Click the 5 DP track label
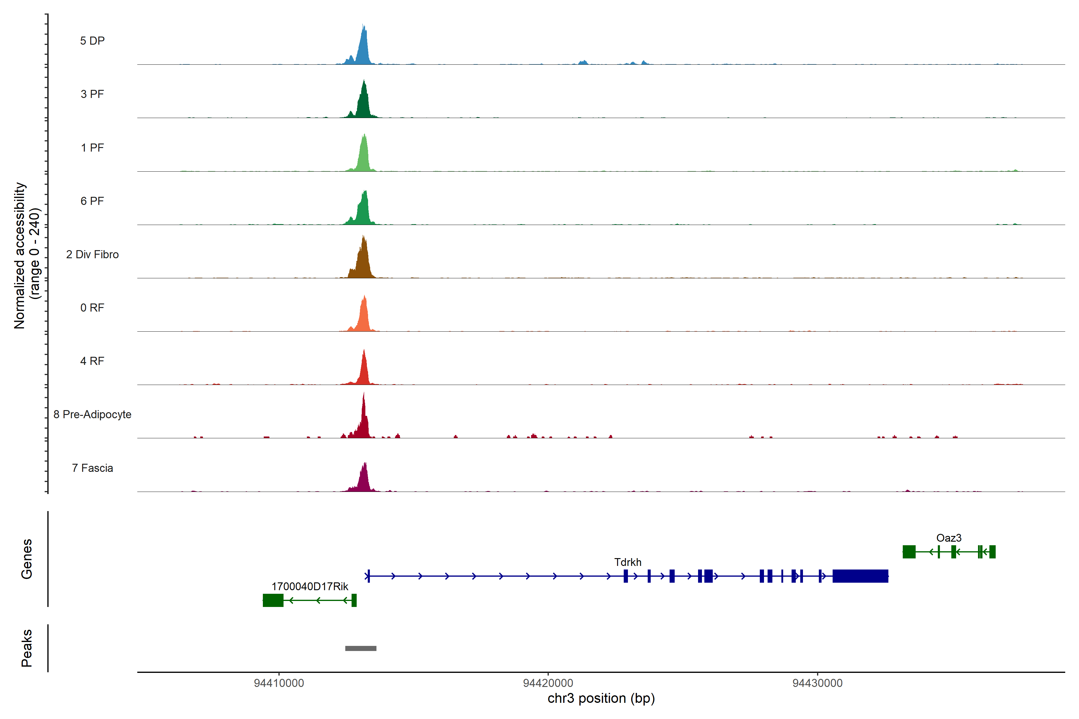 click(92, 41)
